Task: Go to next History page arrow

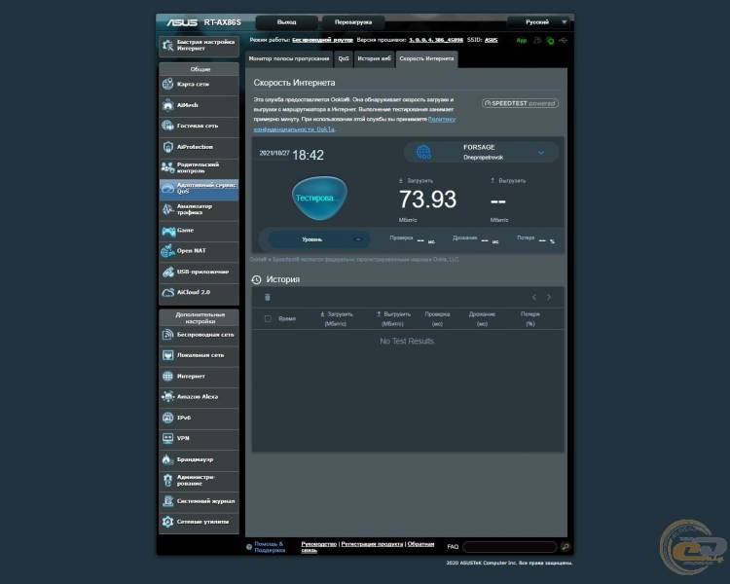Action: coord(549,297)
